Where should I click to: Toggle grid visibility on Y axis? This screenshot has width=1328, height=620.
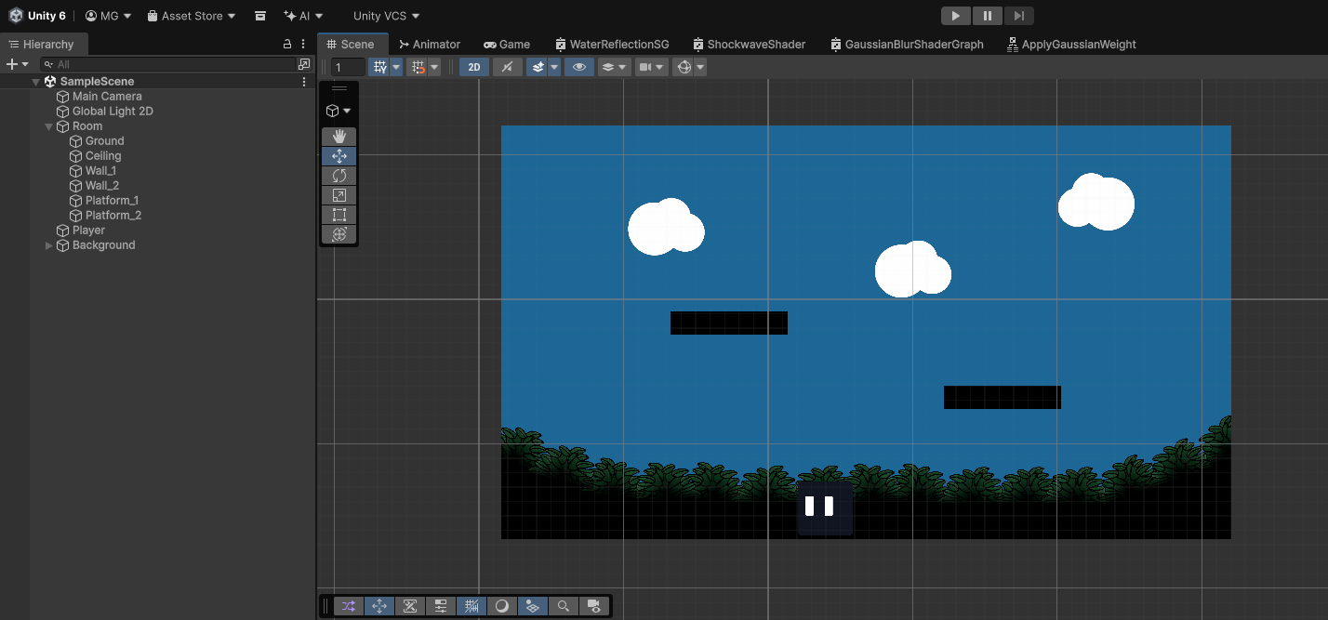point(378,67)
